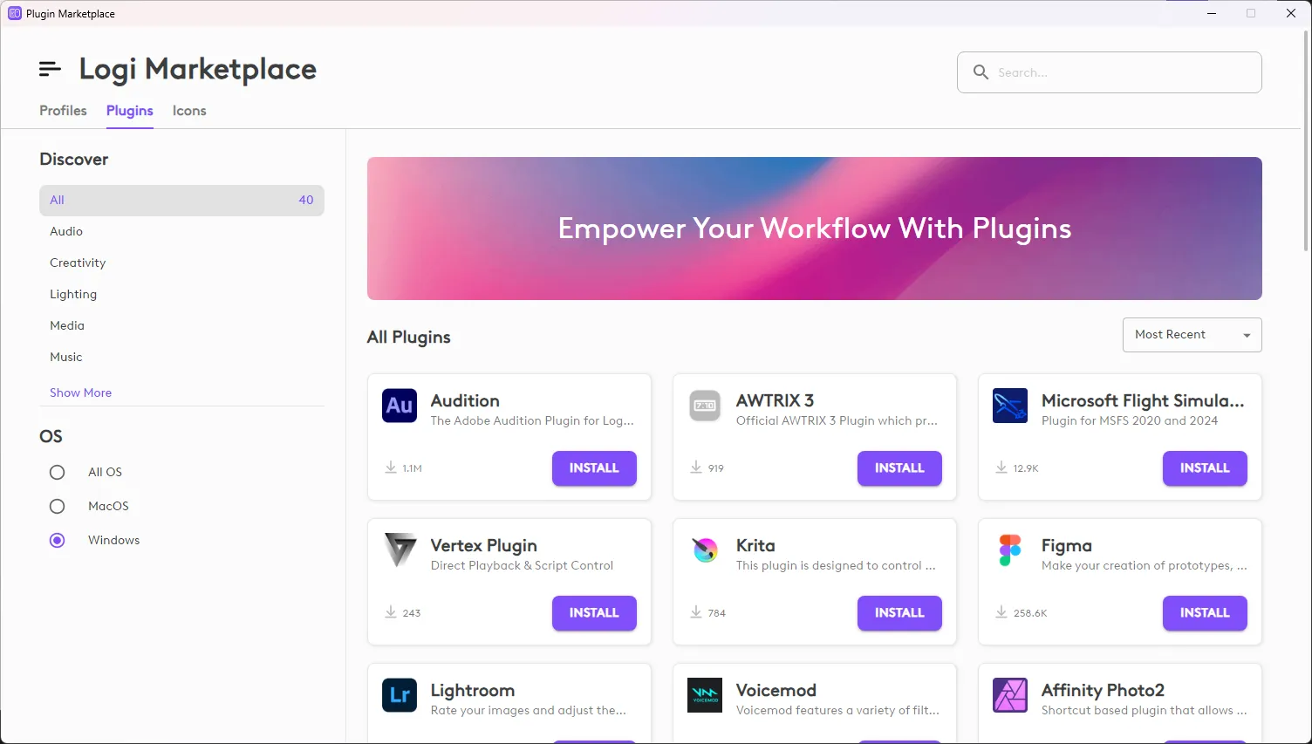Click the Microsoft Flight Simulator plugin icon
The height and width of the screenshot is (744, 1312).
[x=1010, y=406]
